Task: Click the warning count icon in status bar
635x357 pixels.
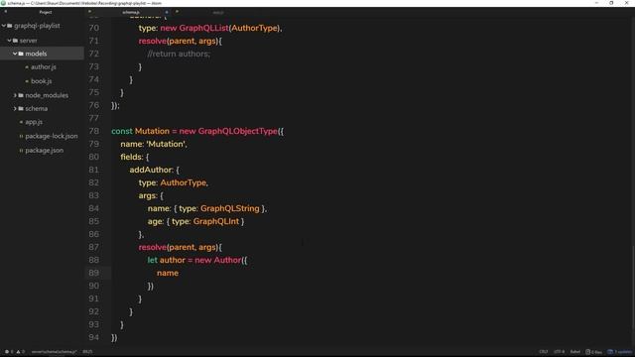Action: tap(18, 352)
